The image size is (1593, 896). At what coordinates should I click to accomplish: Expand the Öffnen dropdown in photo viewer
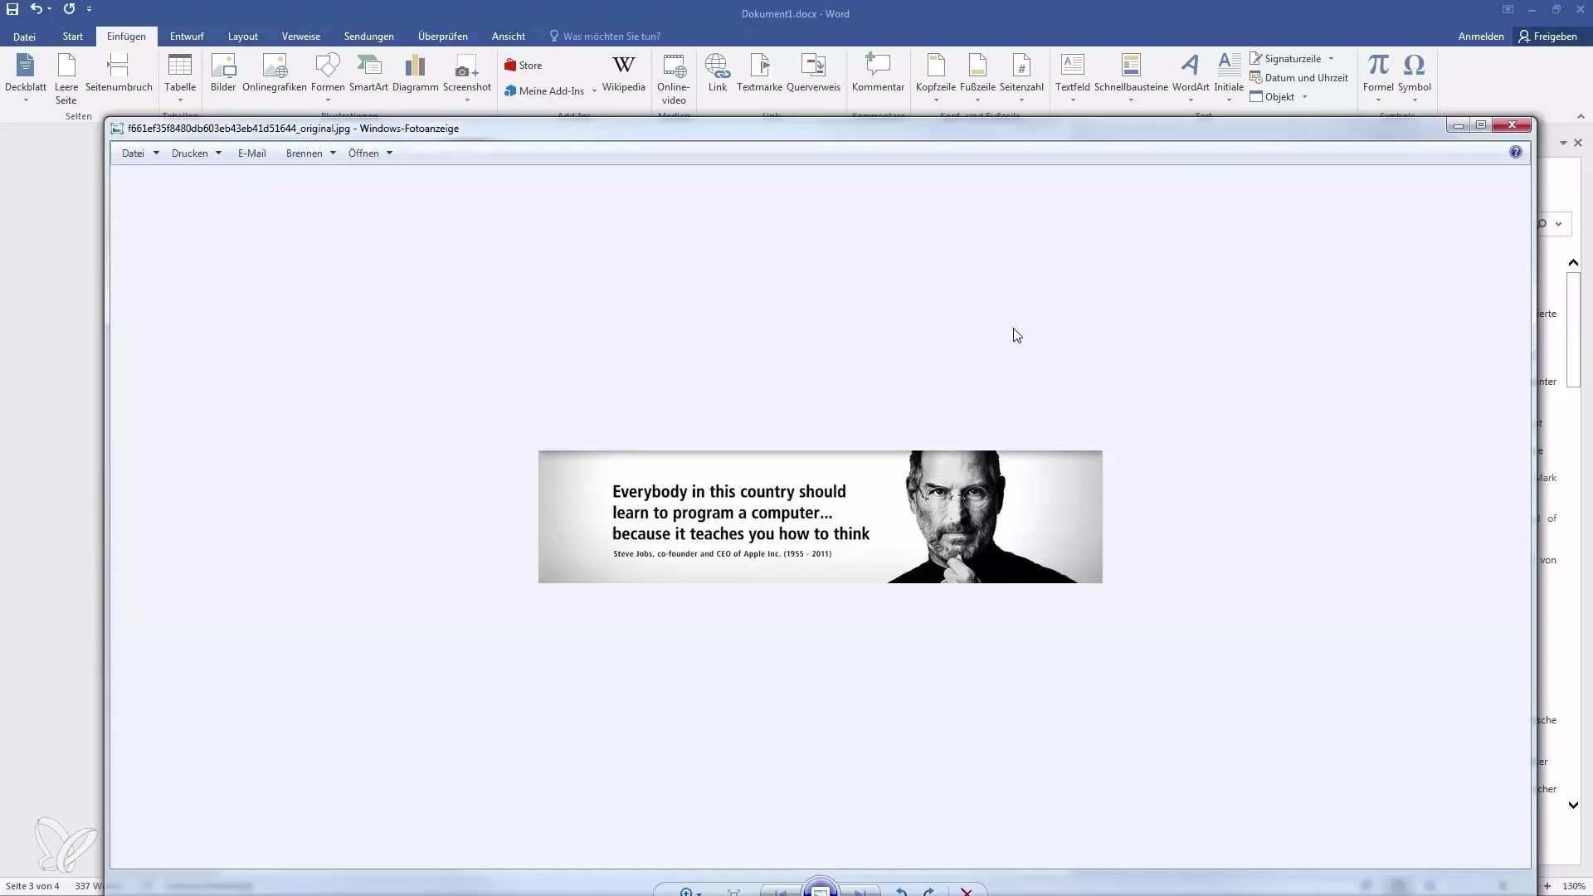(x=370, y=153)
